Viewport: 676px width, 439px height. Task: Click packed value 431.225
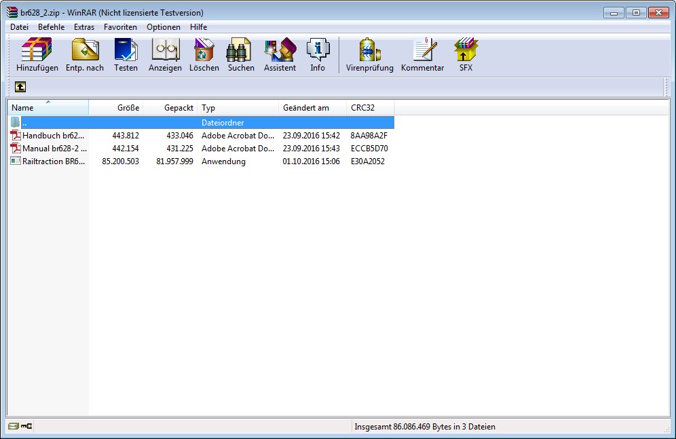tap(180, 148)
